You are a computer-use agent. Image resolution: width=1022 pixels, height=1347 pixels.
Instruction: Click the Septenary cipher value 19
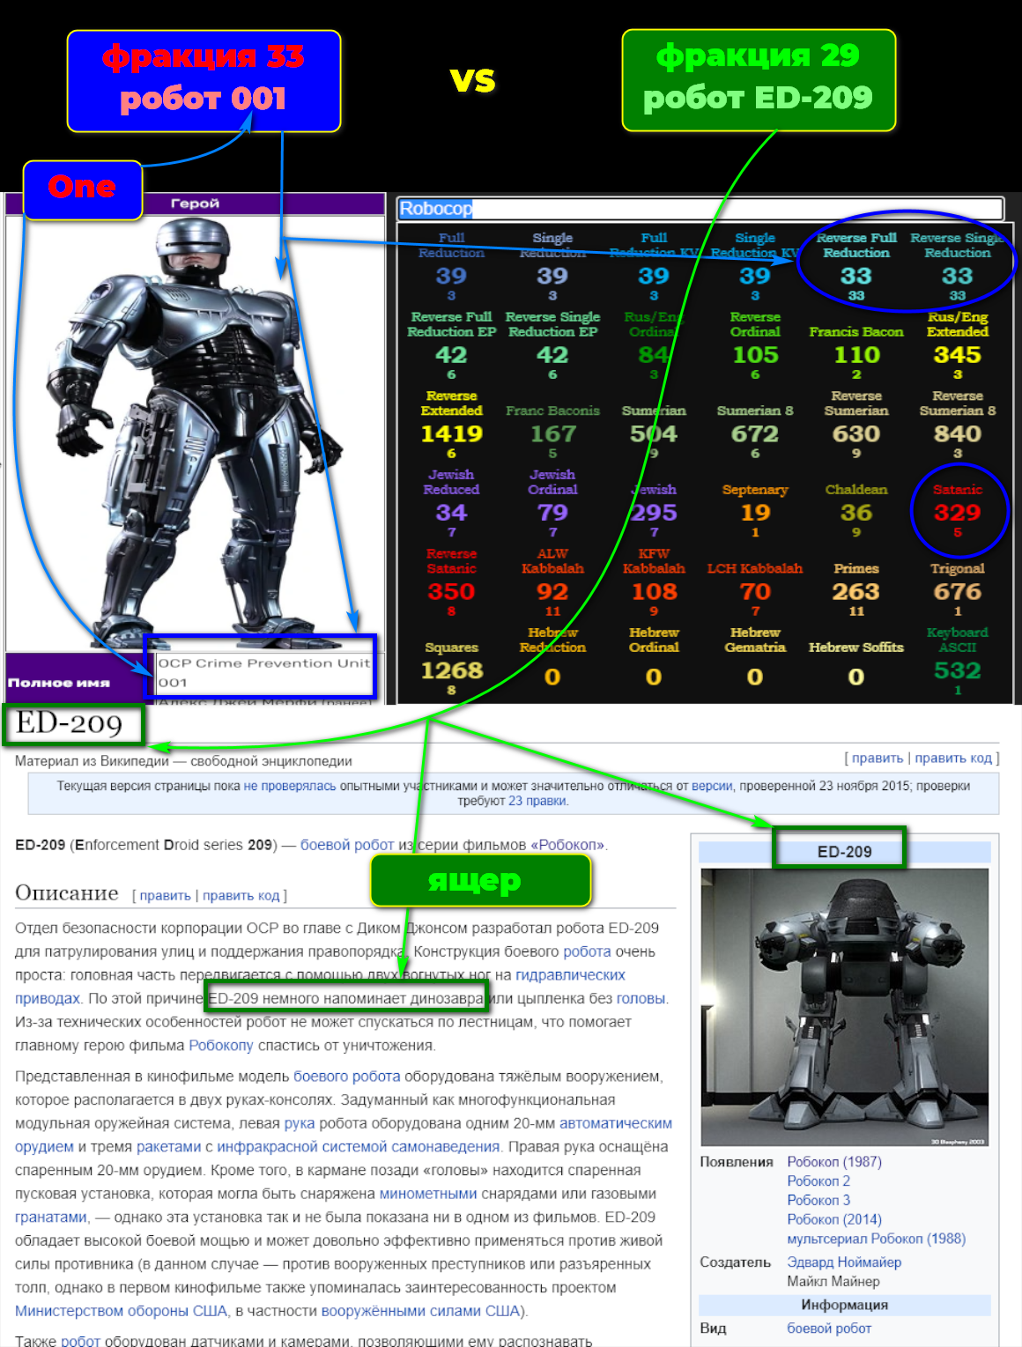point(755,513)
